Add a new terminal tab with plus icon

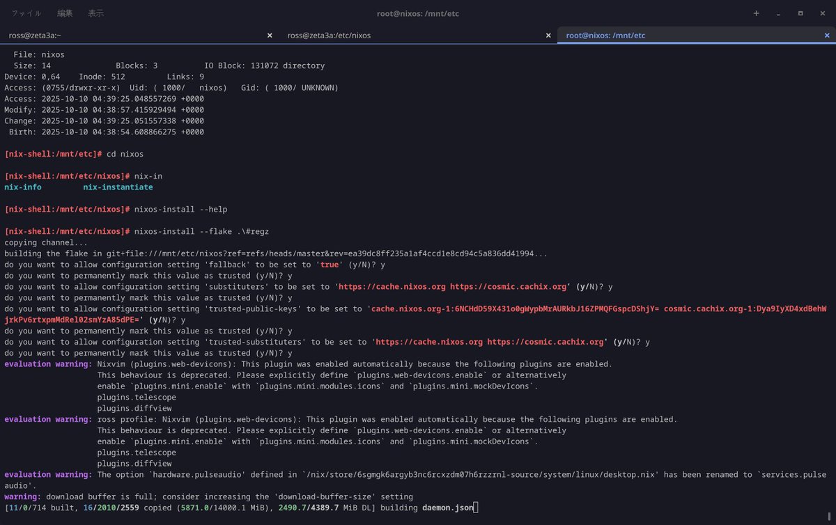(x=757, y=13)
